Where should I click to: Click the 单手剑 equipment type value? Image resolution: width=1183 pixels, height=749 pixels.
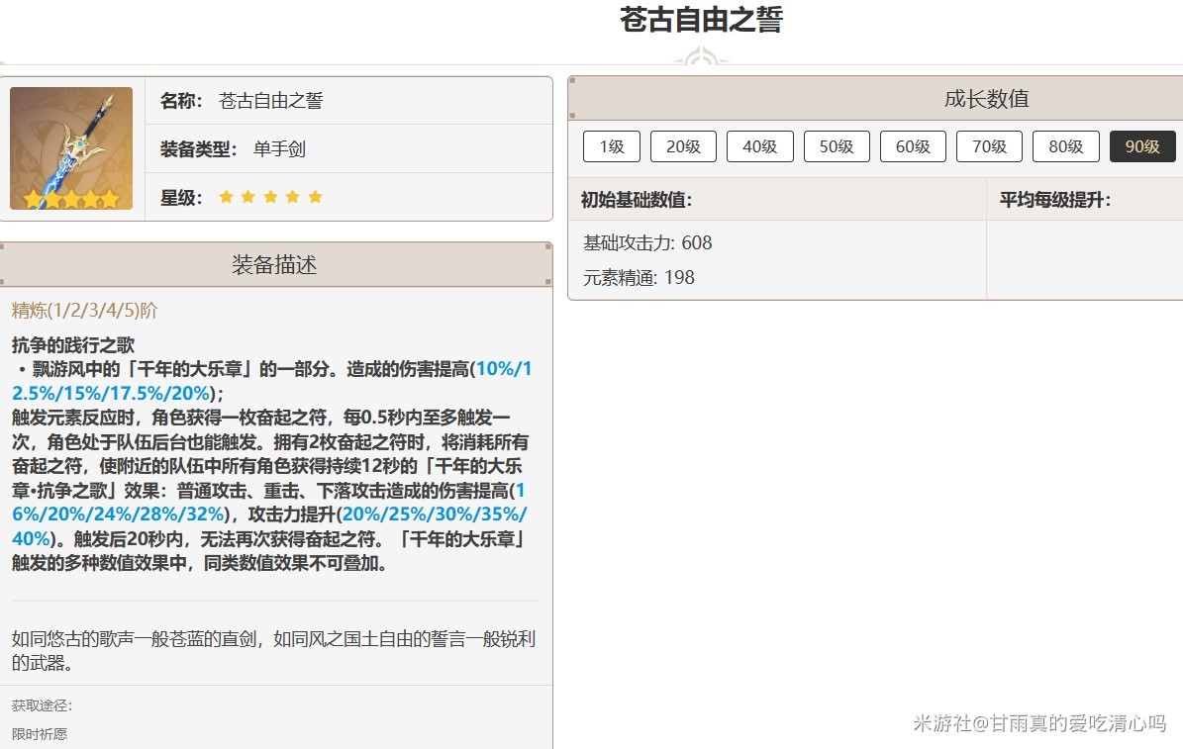279,149
